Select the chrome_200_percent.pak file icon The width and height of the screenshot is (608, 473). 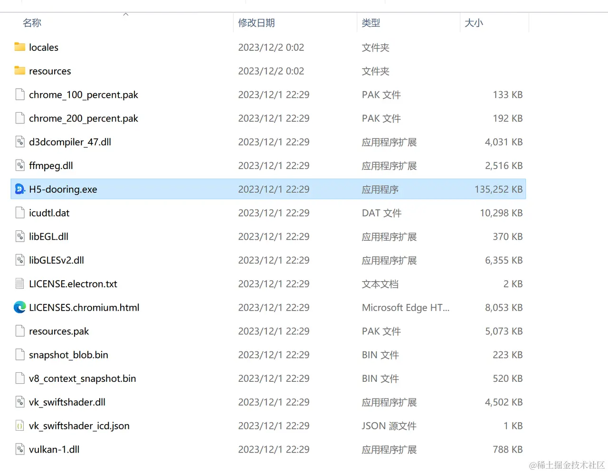19,118
